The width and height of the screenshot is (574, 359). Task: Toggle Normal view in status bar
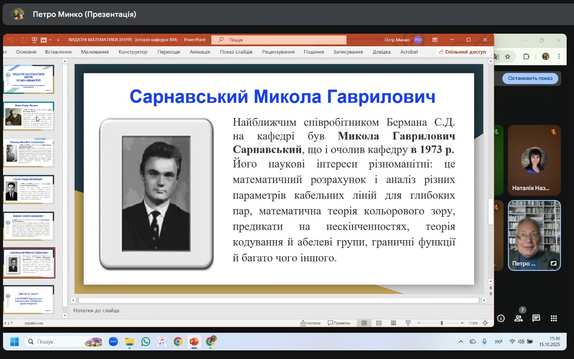click(x=364, y=323)
